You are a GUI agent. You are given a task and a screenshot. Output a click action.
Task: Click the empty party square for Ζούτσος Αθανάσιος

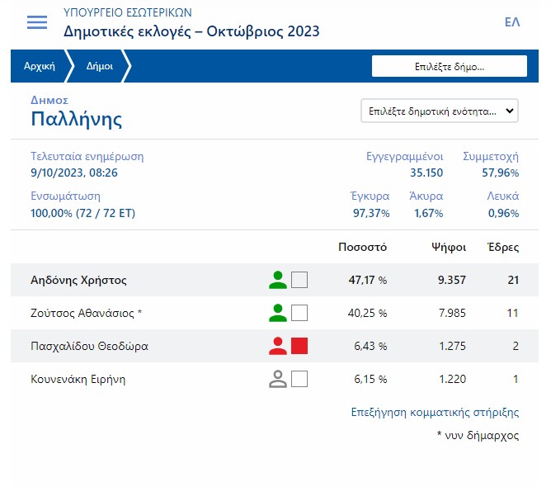[x=299, y=313]
